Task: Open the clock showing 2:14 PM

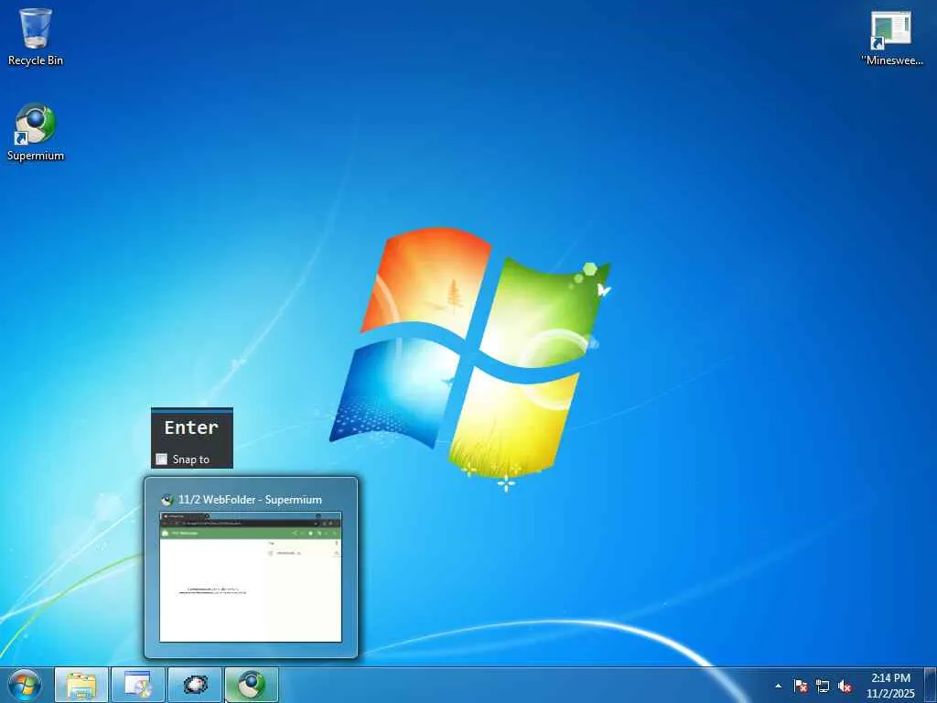Action: [890, 686]
